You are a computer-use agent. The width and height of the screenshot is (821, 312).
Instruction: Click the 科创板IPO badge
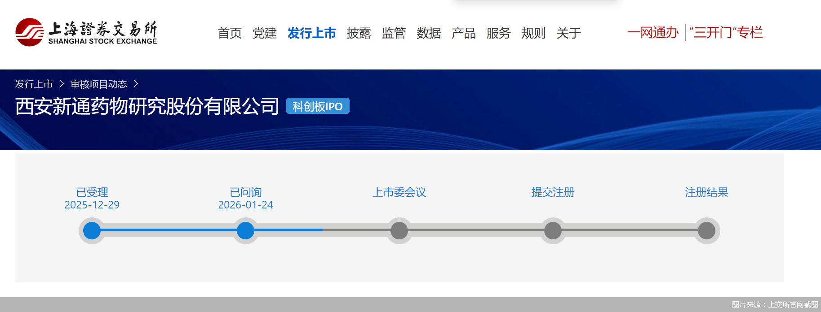click(318, 106)
